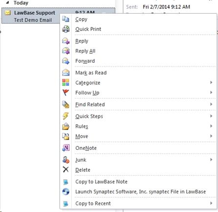Select Quick Print menu entry
This screenshot has height=212, width=218.
[x=138, y=29]
